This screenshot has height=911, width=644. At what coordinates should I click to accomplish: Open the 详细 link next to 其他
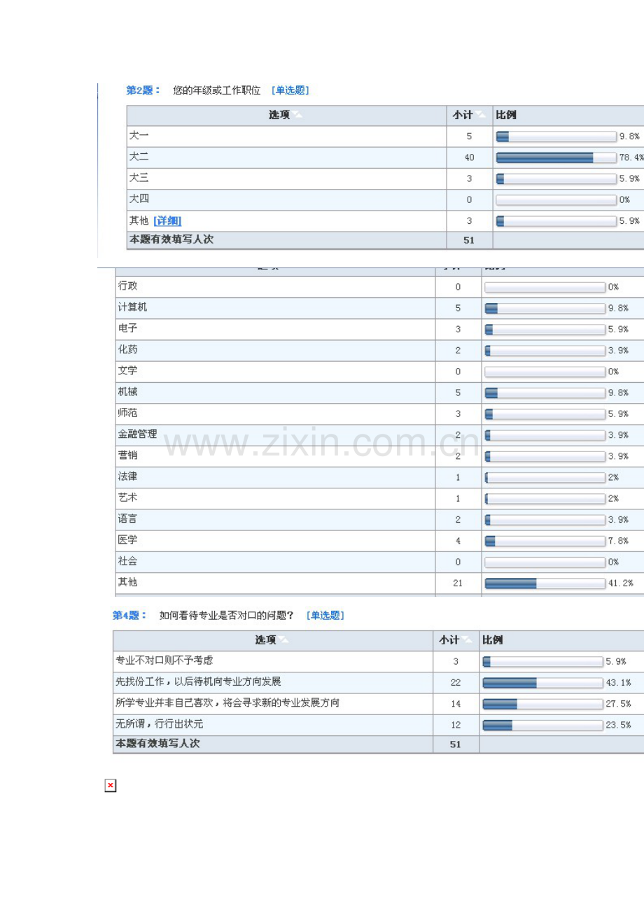pos(167,221)
